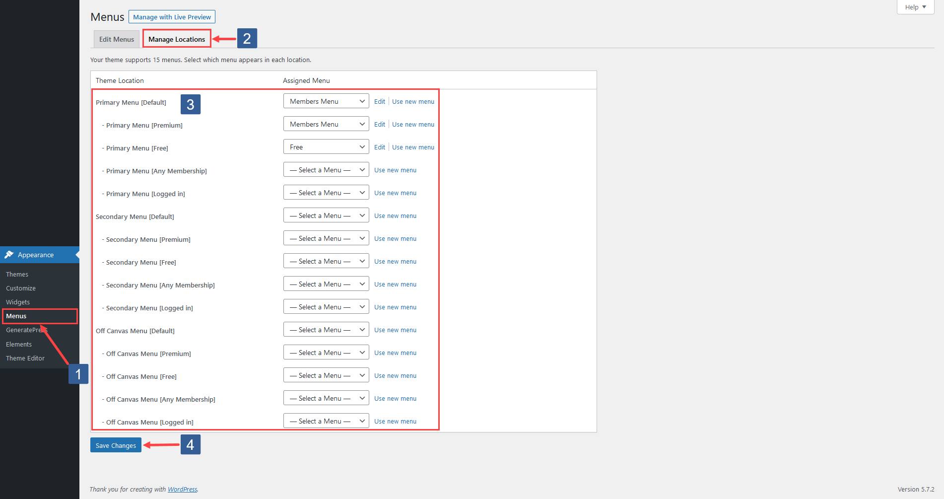This screenshot has width=944, height=499.
Task: Open the Free menu dropdown for Primary Menu [Free]
Action: point(326,146)
